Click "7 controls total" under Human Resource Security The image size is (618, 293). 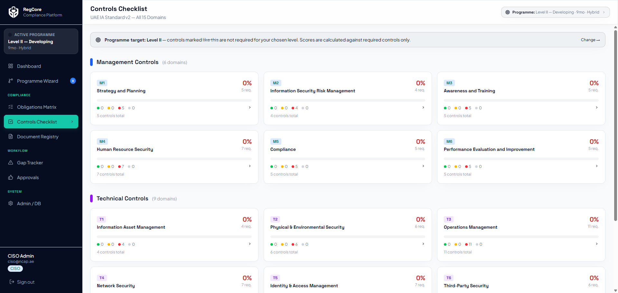[x=110, y=174]
